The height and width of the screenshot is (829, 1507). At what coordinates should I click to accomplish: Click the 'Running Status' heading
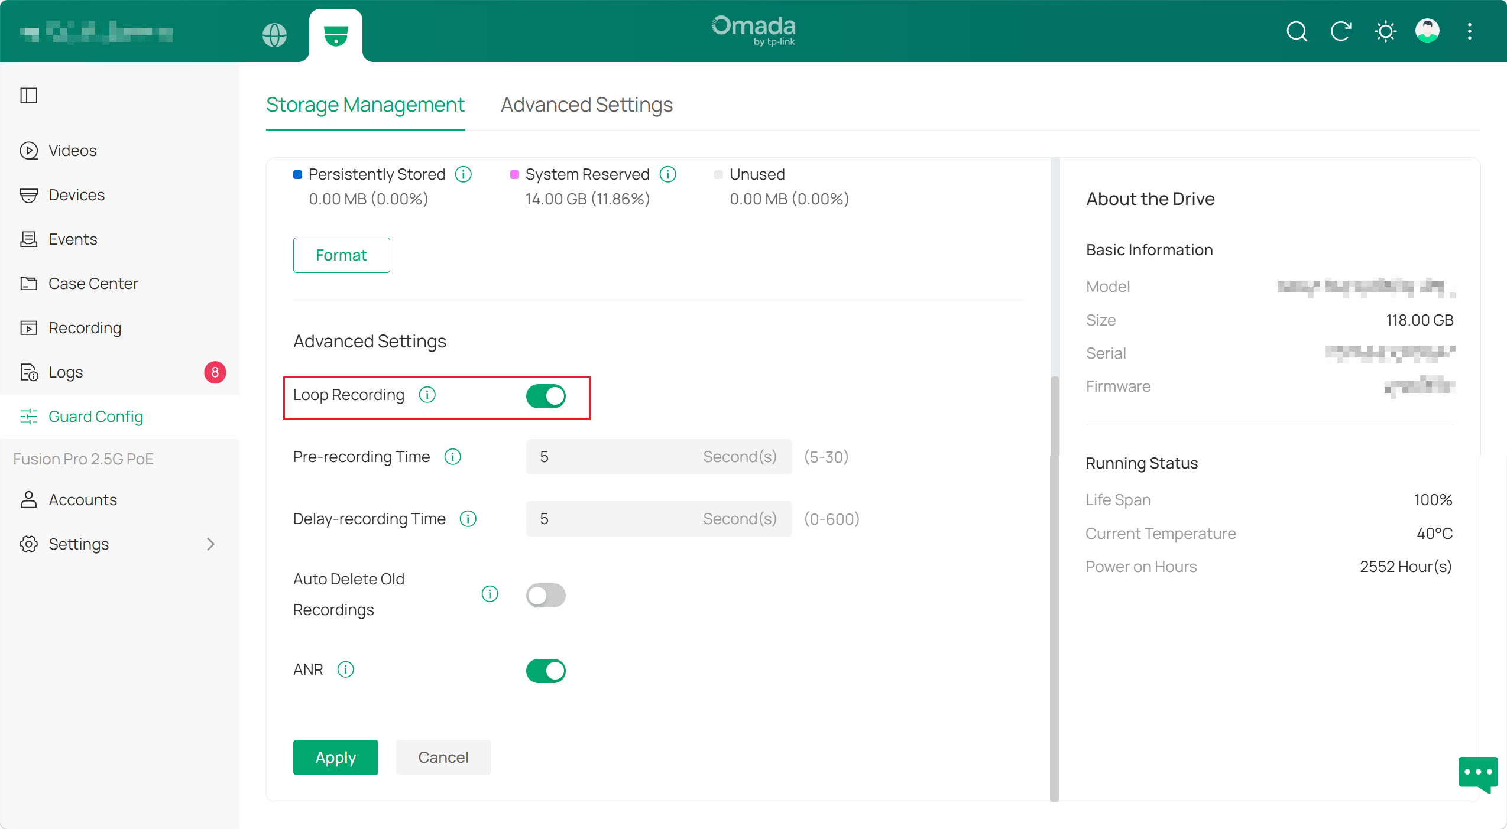tap(1142, 463)
